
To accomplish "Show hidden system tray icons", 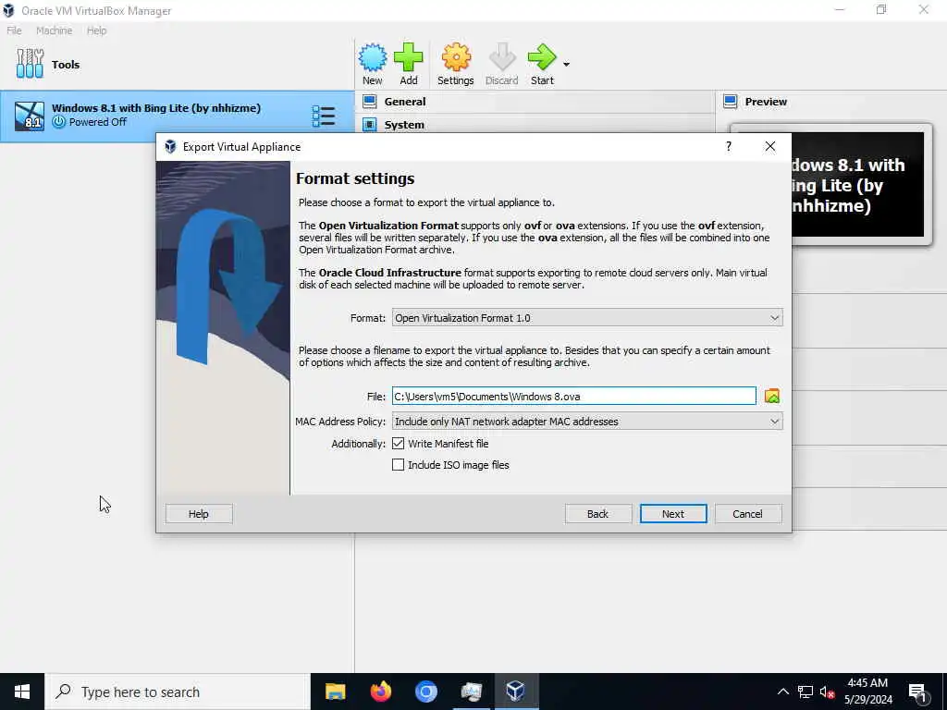I will tap(782, 692).
